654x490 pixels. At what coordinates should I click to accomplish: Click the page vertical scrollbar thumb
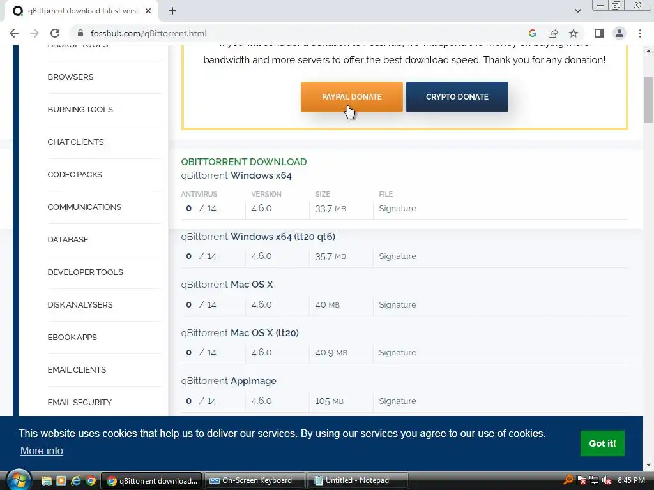649,99
